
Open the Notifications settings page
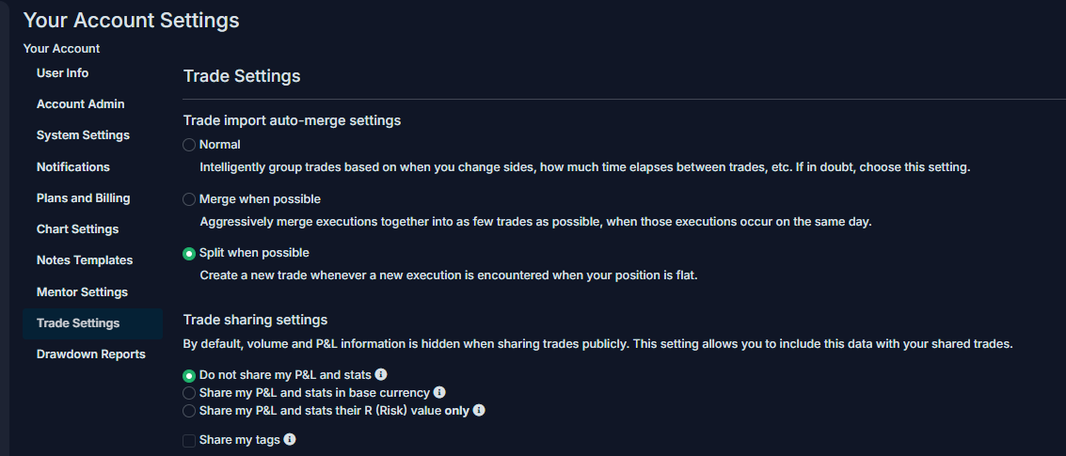[72, 166]
